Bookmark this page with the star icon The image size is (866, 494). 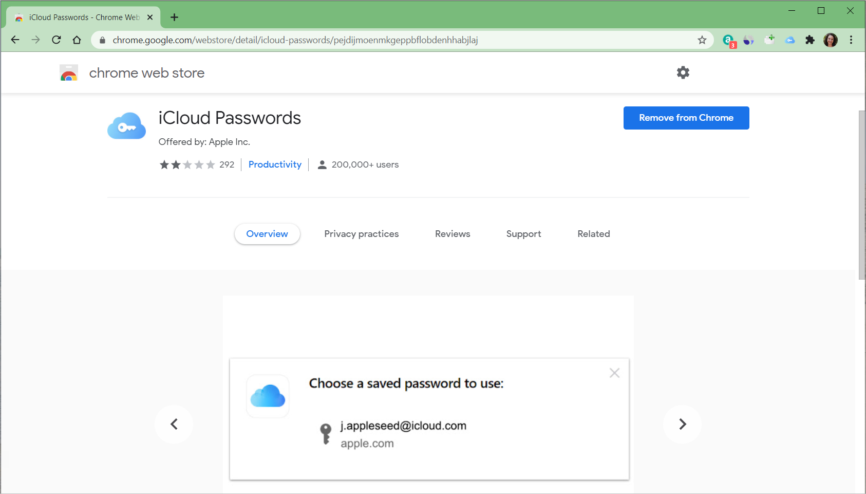(702, 40)
